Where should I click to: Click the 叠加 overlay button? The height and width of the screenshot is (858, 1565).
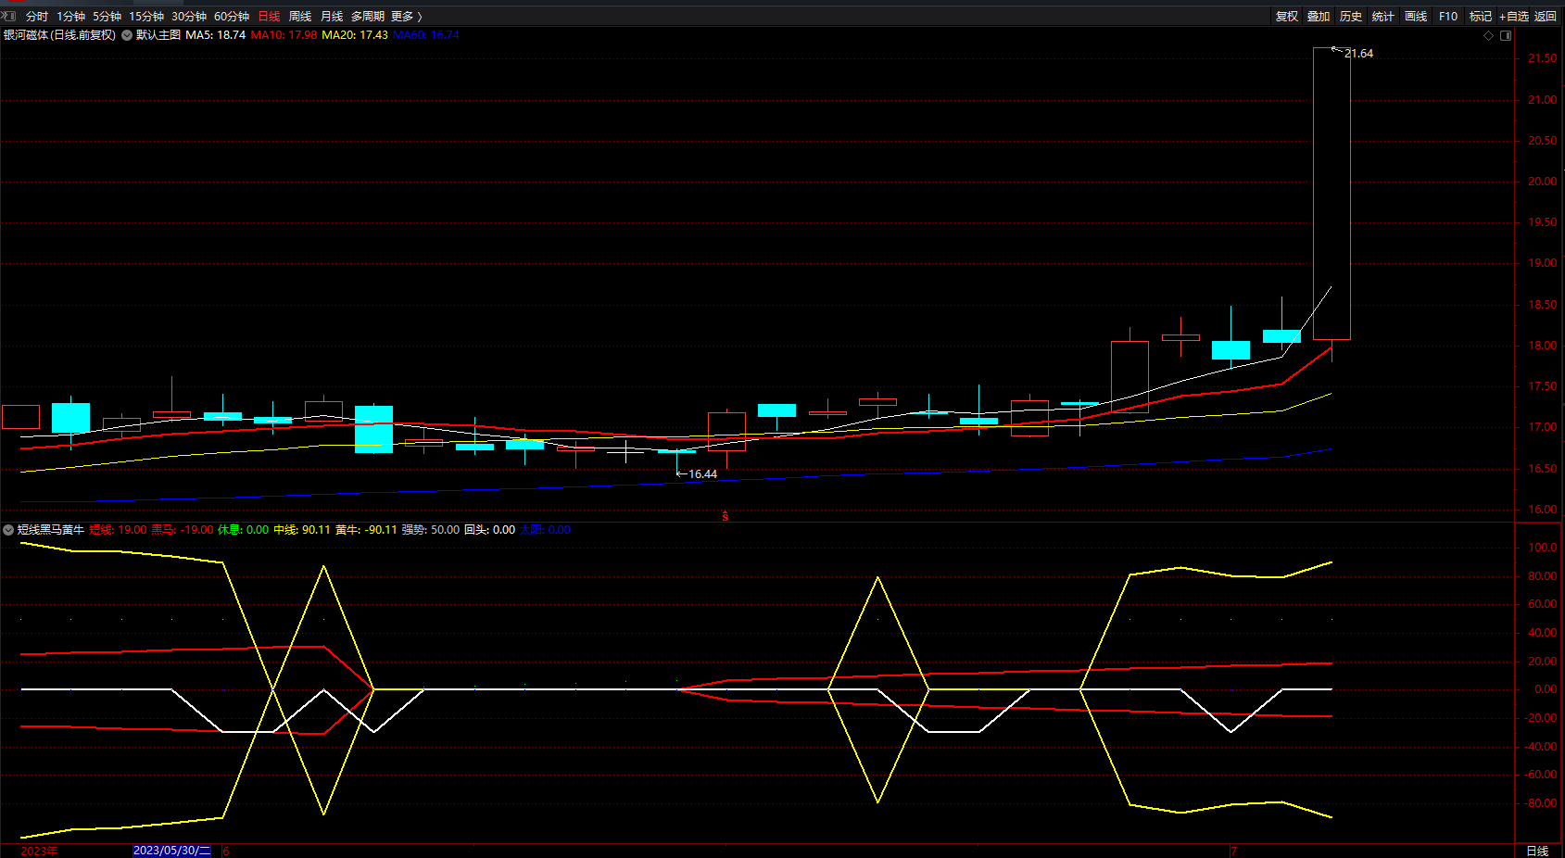(1319, 17)
